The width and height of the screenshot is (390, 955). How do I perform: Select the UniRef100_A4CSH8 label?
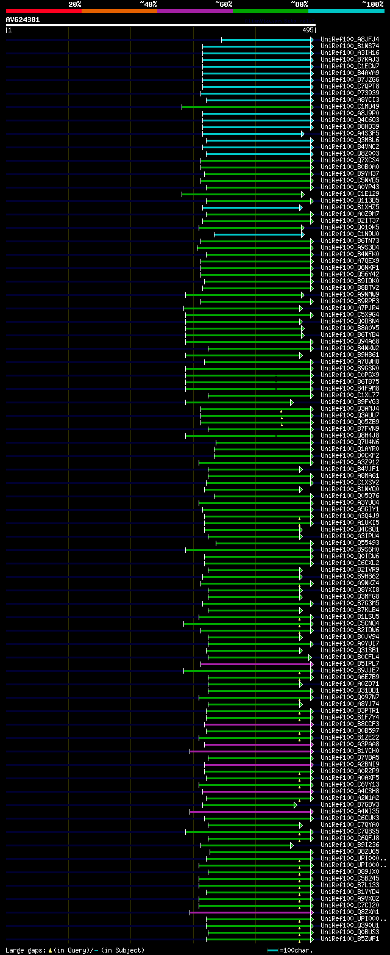click(x=350, y=791)
